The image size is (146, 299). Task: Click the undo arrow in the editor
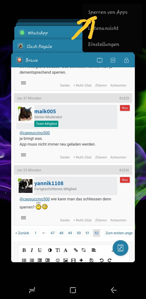(x=102, y=260)
